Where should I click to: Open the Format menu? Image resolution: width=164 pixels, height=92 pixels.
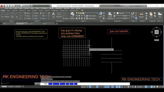point(26,8)
